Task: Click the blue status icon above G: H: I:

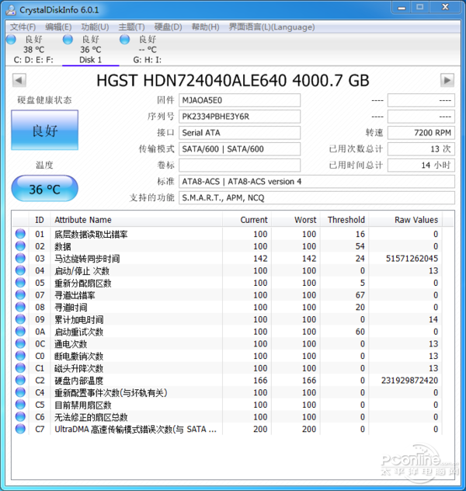Action: (x=124, y=40)
